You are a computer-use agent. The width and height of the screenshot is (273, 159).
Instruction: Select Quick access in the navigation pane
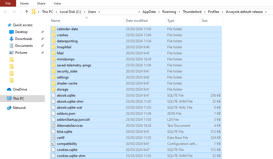point(23,25)
